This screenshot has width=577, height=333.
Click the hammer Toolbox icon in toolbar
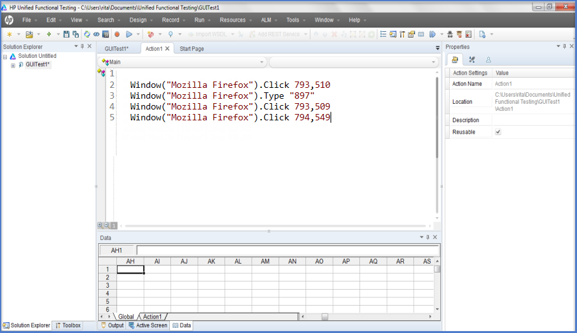(x=402, y=34)
